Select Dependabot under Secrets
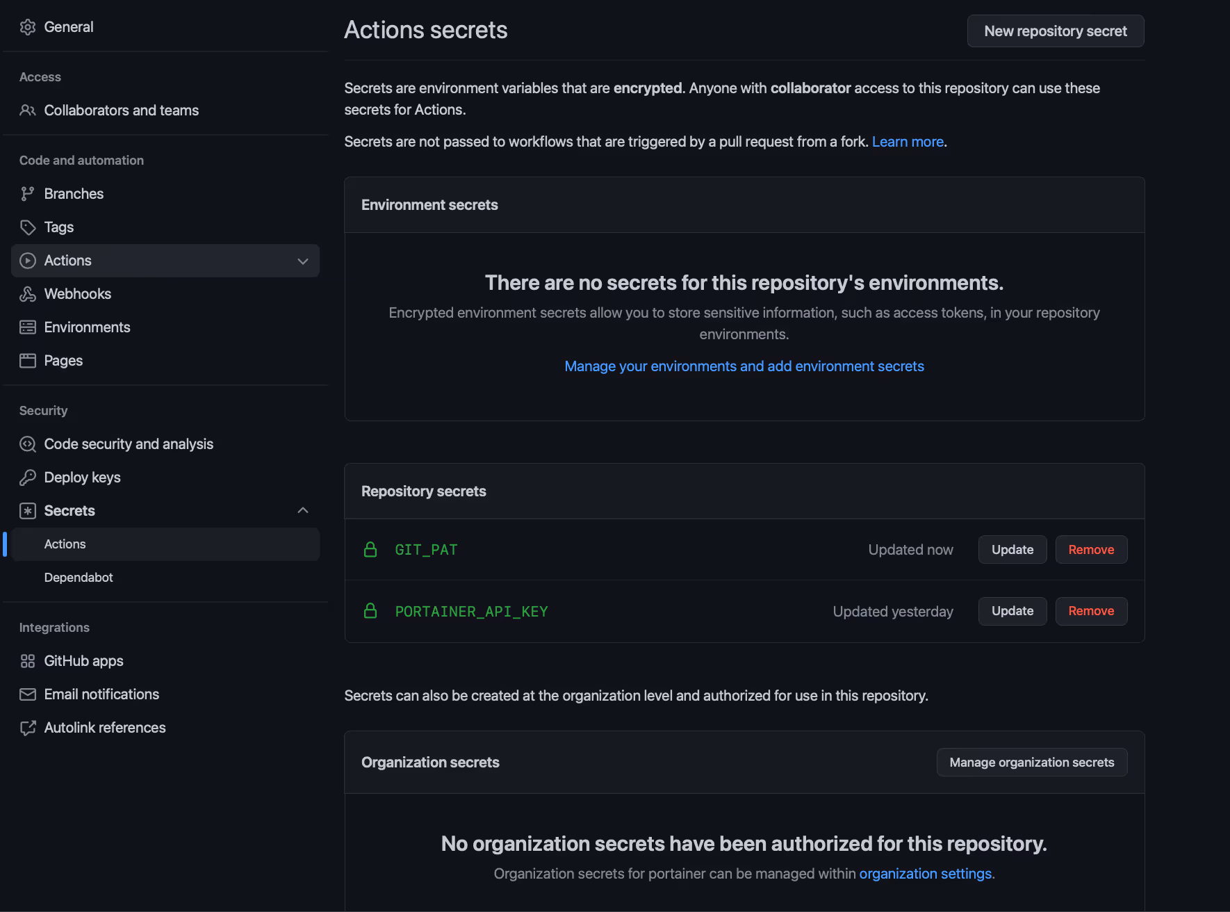The image size is (1230, 912). point(165,578)
